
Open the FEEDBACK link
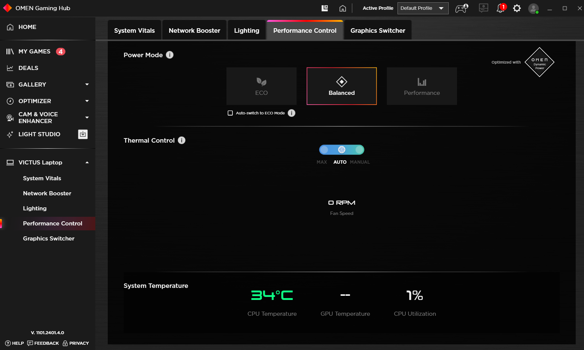click(43, 343)
